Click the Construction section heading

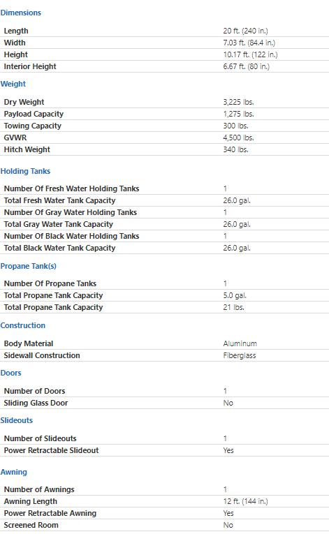(22, 325)
